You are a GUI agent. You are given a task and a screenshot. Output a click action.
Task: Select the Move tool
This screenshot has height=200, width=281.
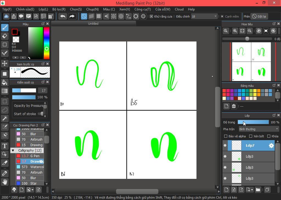5,63
